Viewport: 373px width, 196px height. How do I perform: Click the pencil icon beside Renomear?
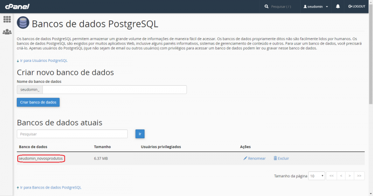(245, 158)
